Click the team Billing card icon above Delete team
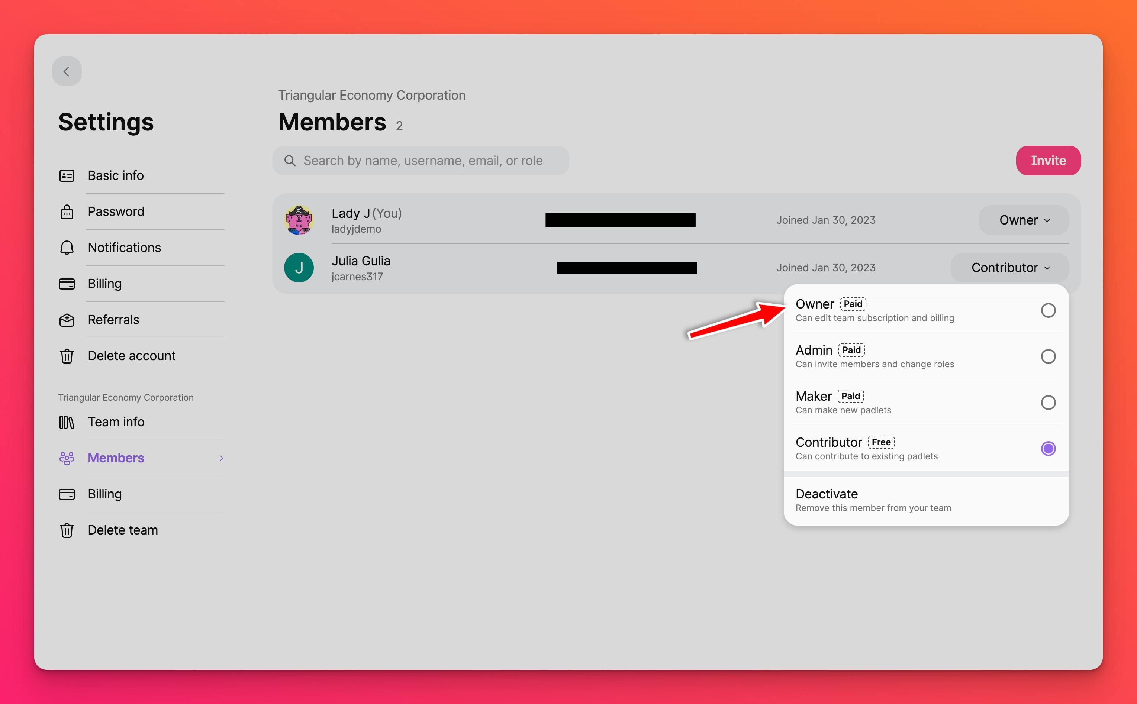 [67, 494]
